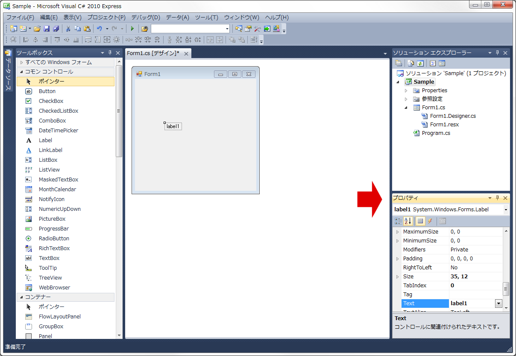Click the Properties grid vertical scrollbar thumb
The image size is (516, 356).
tap(506, 289)
